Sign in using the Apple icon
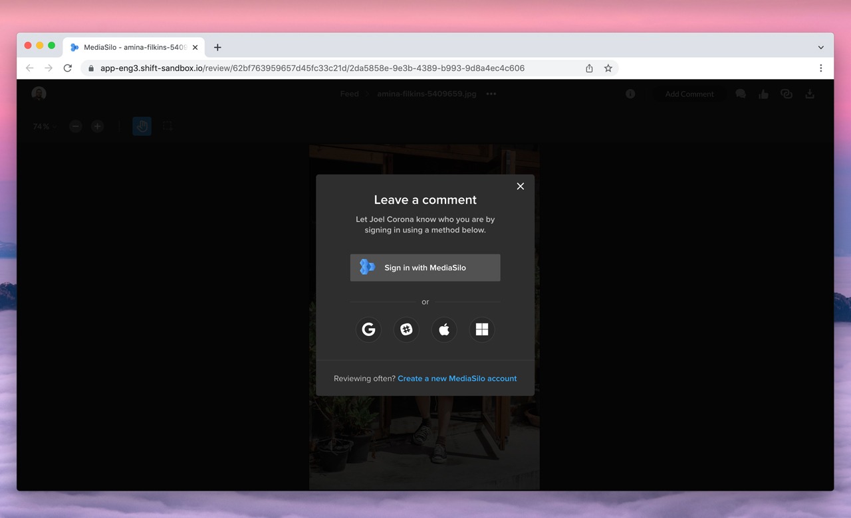Screen dimensions: 851x518 [444, 329]
